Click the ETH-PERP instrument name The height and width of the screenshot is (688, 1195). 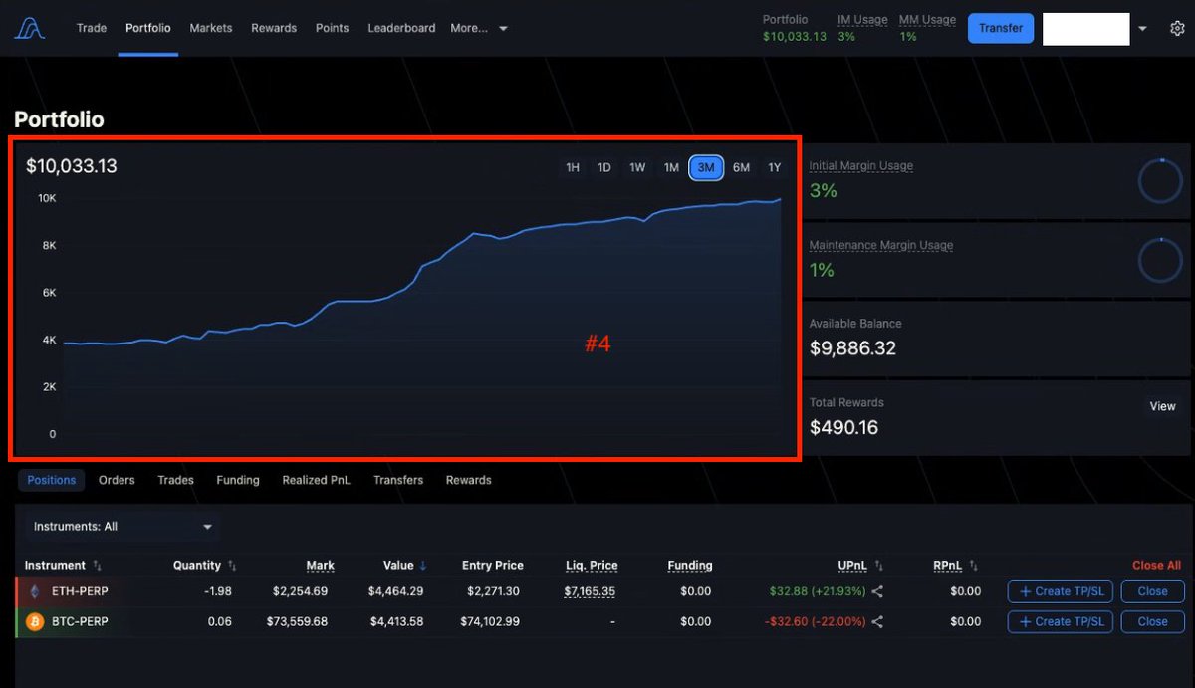pyautogui.click(x=80, y=591)
